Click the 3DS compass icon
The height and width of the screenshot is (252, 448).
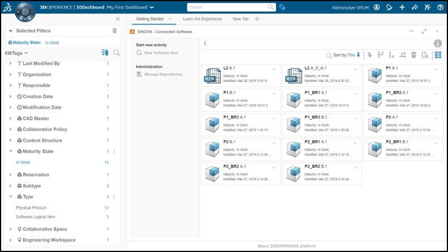pos(25,12)
